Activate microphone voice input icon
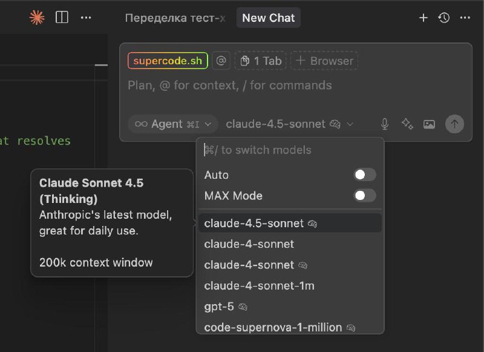Screen dimensions: 484x352 [x=384, y=124]
